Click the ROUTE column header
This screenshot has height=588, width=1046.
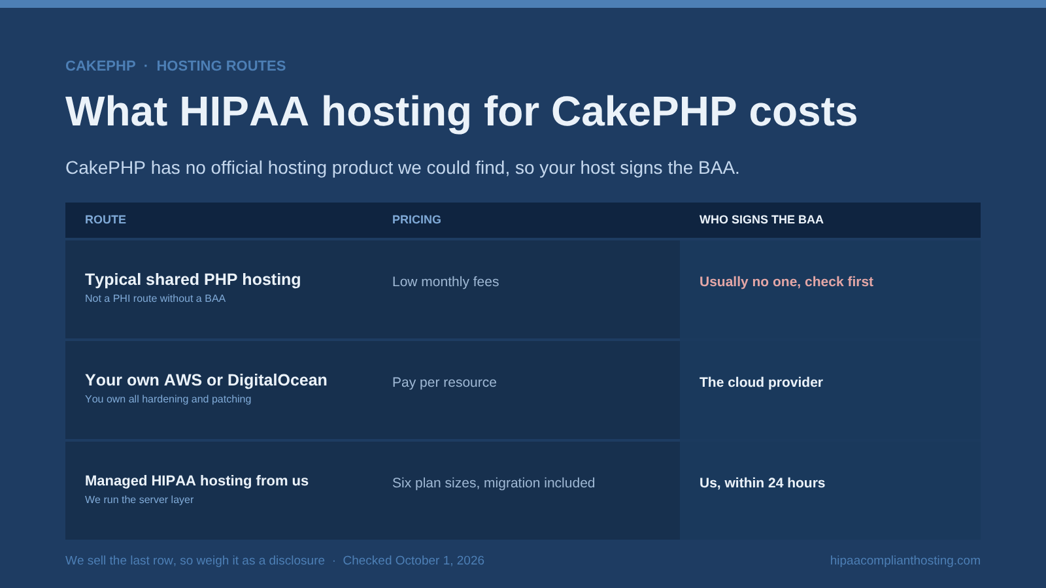[105, 220]
